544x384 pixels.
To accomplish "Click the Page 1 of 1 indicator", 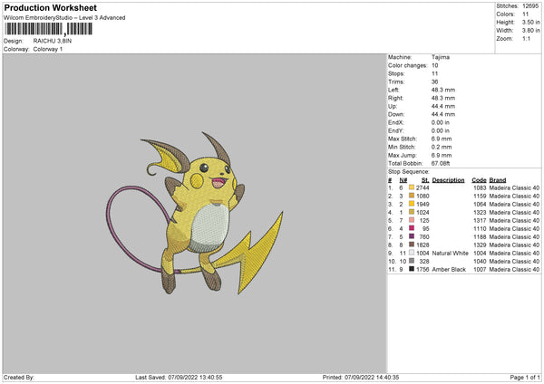I will tap(525, 378).
